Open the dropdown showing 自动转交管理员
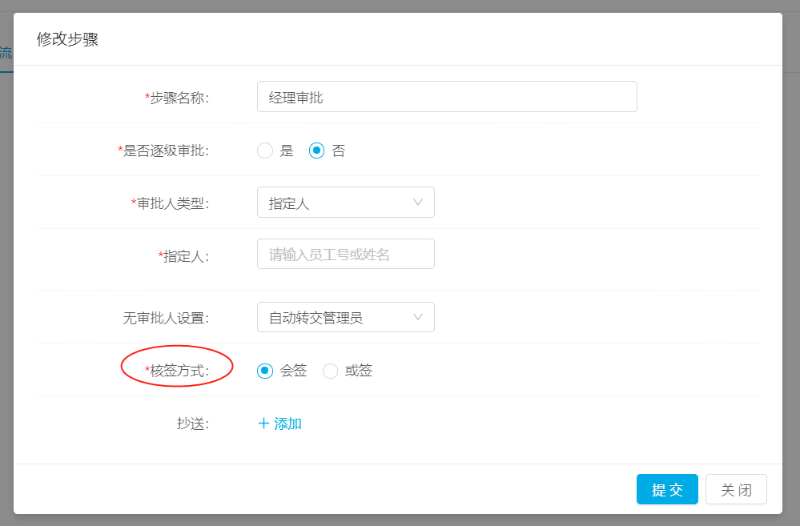This screenshot has width=800, height=526. 345,317
